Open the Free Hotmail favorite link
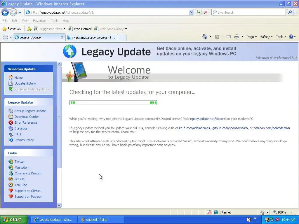 (80, 29)
